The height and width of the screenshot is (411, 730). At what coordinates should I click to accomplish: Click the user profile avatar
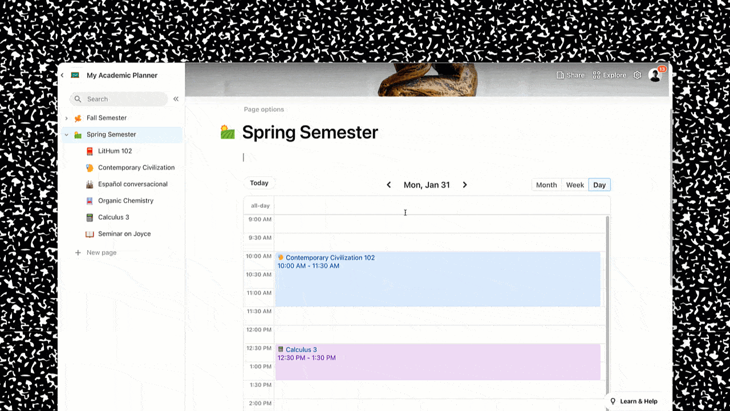655,75
